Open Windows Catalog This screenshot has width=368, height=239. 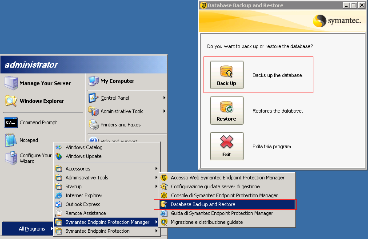click(x=107, y=147)
